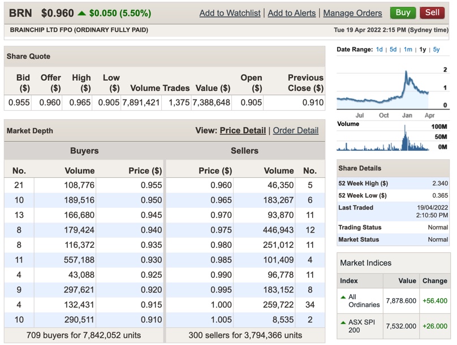Click the 52 Week Low value 0.365
This screenshot has width=457, height=345.
point(440,195)
